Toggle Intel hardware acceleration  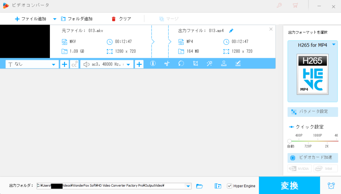pyautogui.click(x=325, y=168)
